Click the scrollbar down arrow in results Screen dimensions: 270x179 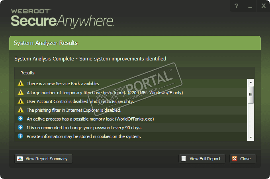pos(251,137)
